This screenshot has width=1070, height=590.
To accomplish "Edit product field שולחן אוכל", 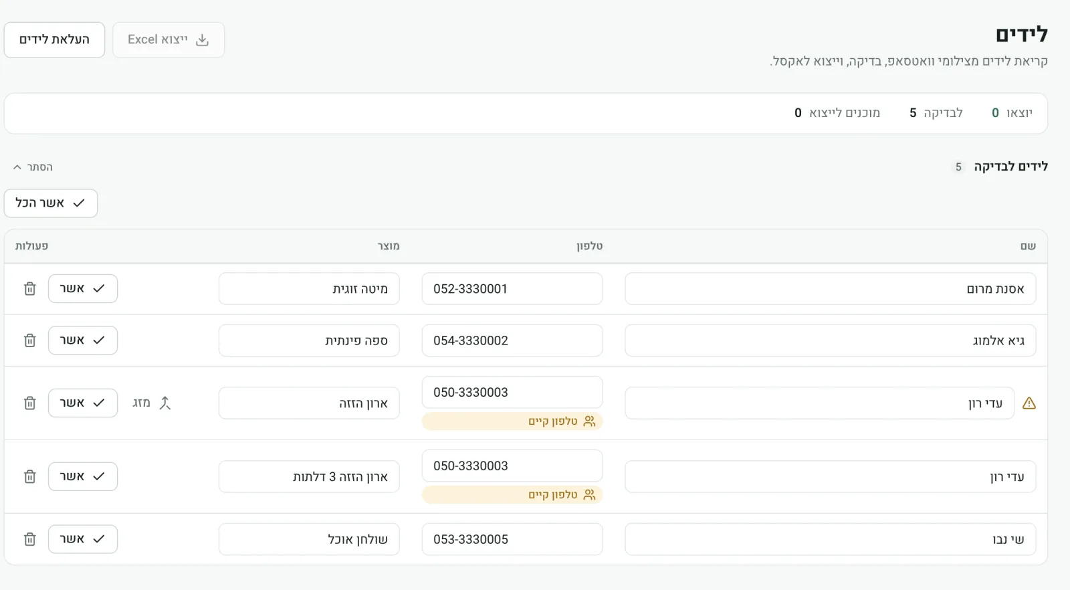I will pyautogui.click(x=309, y=540).
